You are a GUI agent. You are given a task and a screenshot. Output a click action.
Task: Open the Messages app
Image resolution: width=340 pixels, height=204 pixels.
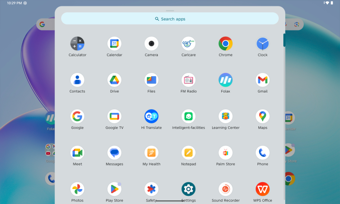pyautogui.click(x=114, y=153)
